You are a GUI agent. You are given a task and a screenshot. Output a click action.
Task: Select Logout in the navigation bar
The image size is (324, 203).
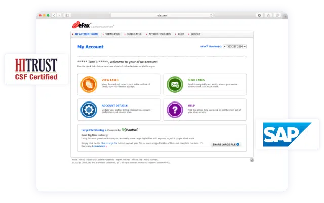[x=196, y=34]
